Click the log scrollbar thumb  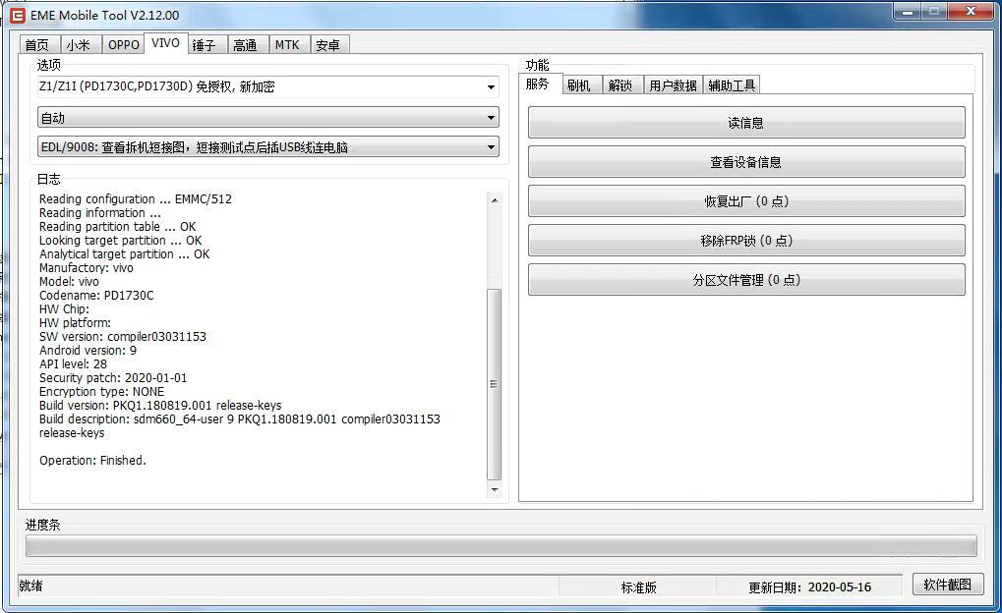[494, 384]
